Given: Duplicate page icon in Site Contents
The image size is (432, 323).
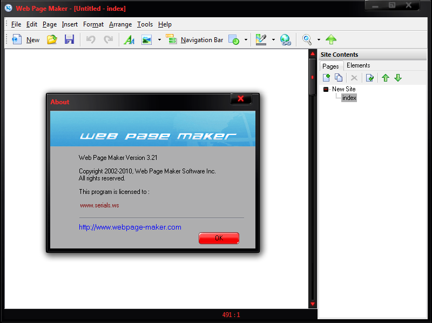Looking at the screenshot, I should (x=339, y=78).
